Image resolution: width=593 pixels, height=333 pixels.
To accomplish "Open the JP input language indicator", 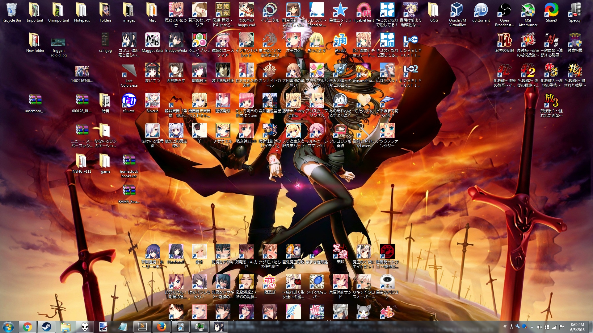I will click(x=505, y=326).
